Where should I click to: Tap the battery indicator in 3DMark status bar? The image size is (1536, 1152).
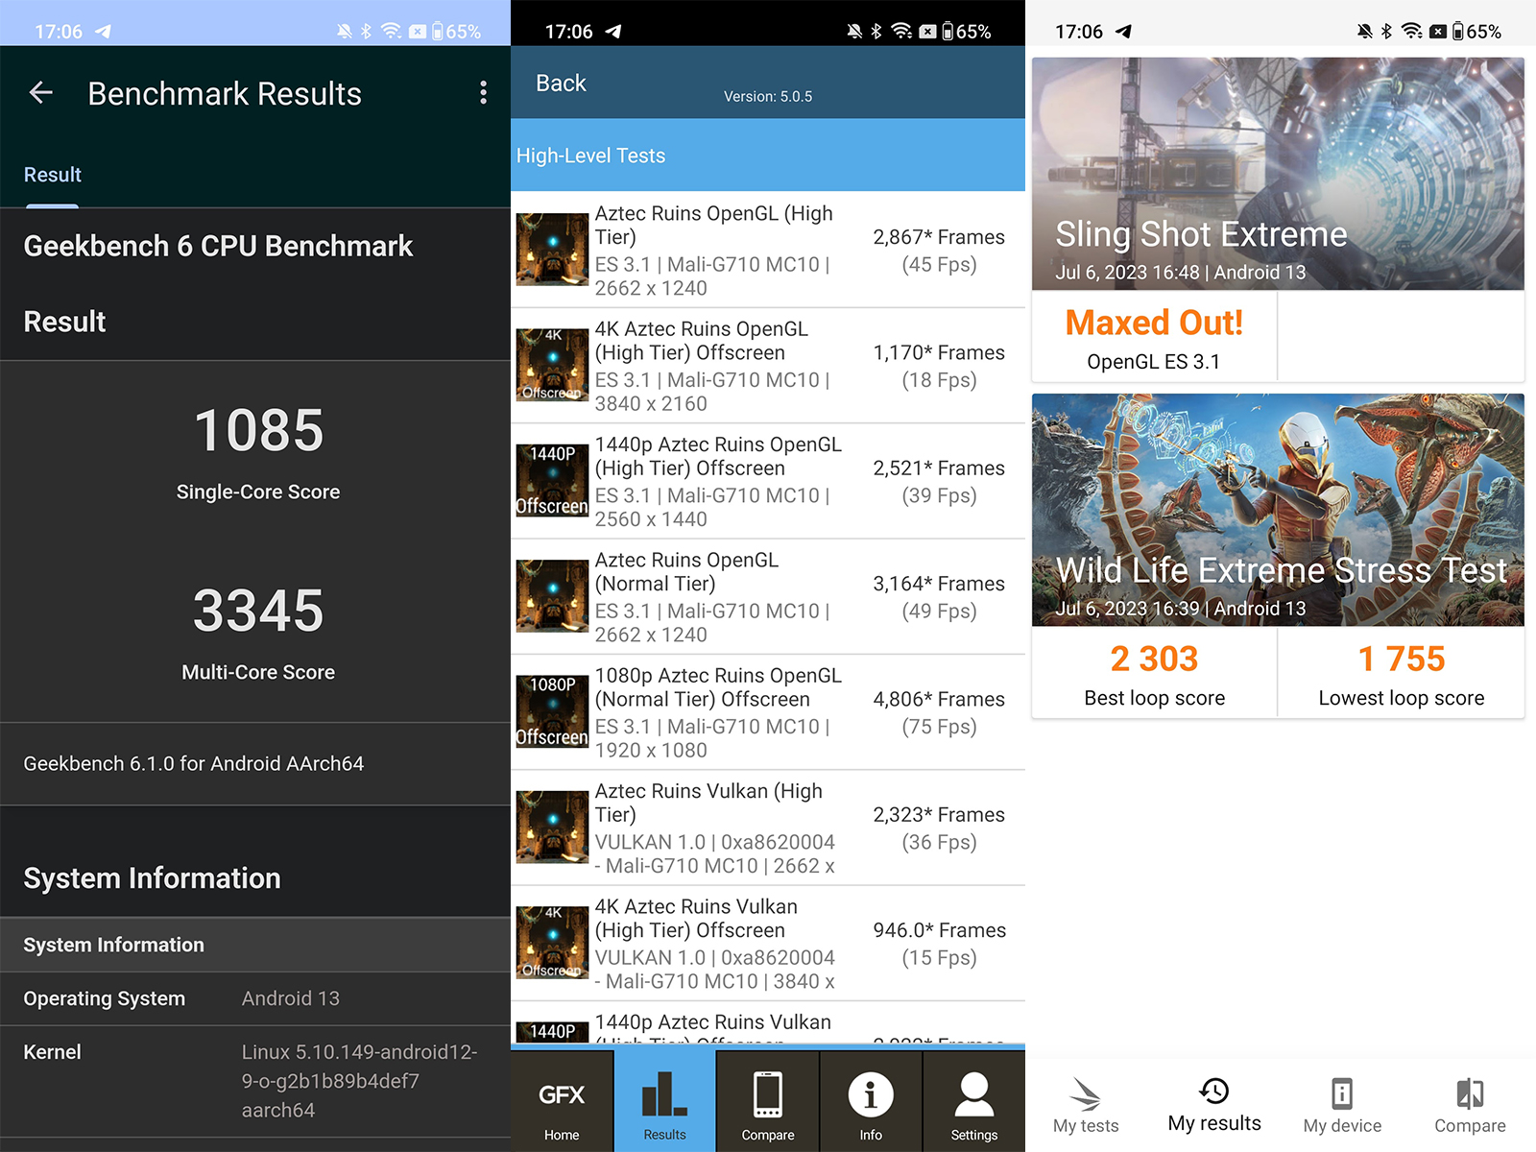(1476, 31)
